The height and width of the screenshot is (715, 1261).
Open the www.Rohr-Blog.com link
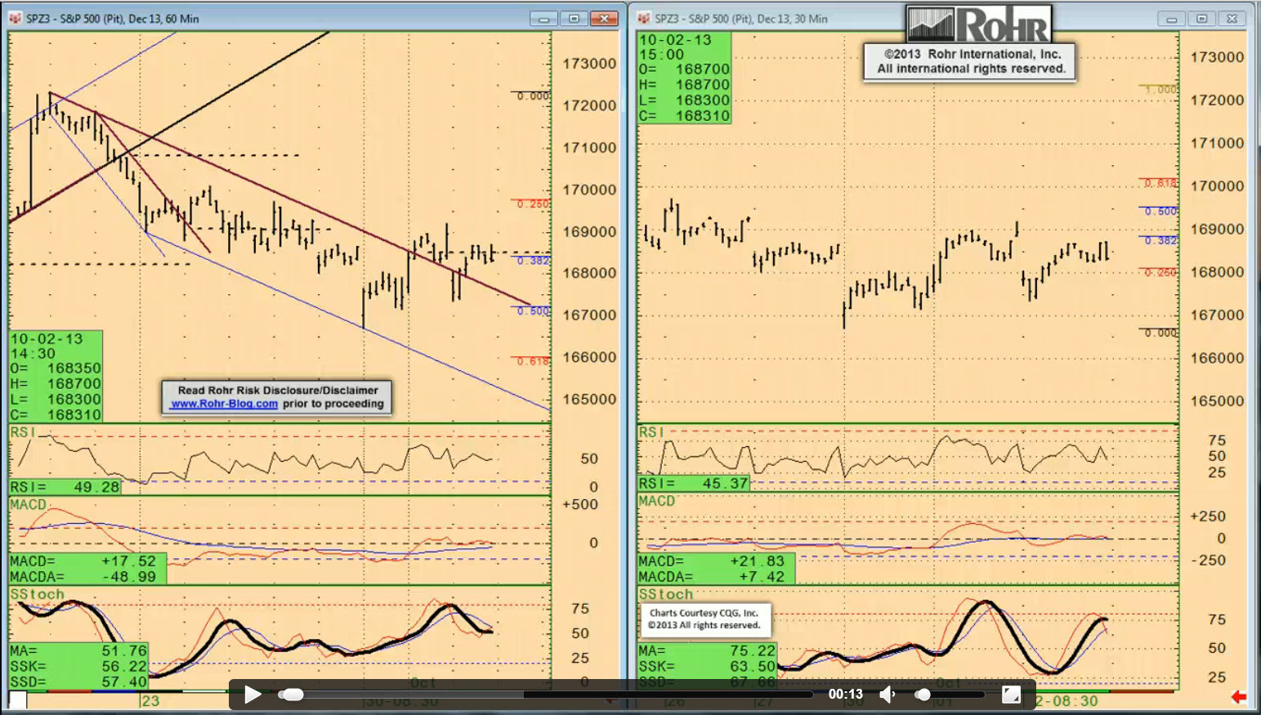(x=224, y=404)
